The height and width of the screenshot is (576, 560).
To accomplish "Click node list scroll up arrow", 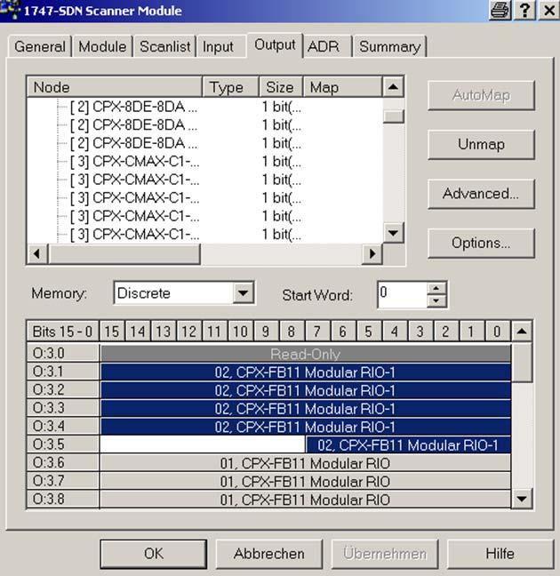I will (393, 87).
